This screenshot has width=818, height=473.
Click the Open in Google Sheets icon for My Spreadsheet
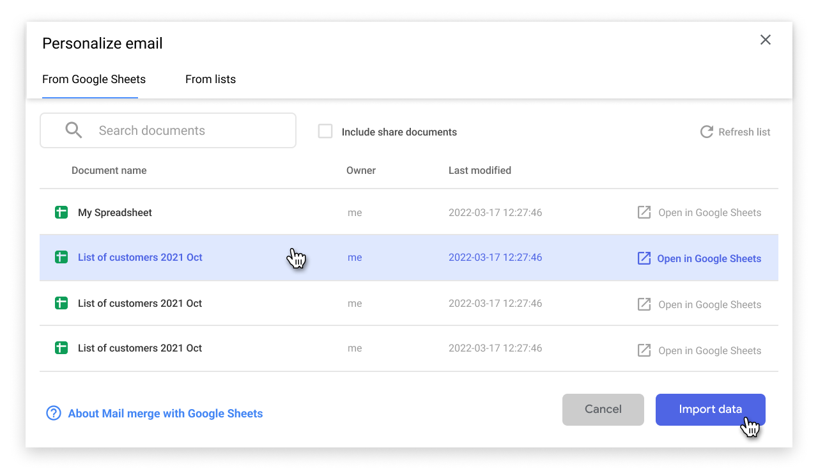pos(644,212)
